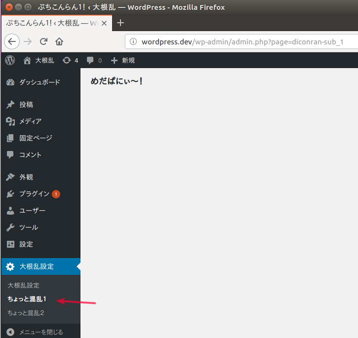358x338 pixels.
Task: Click the めだぱにぃ〜！ page heading
Action: [117, 81]
